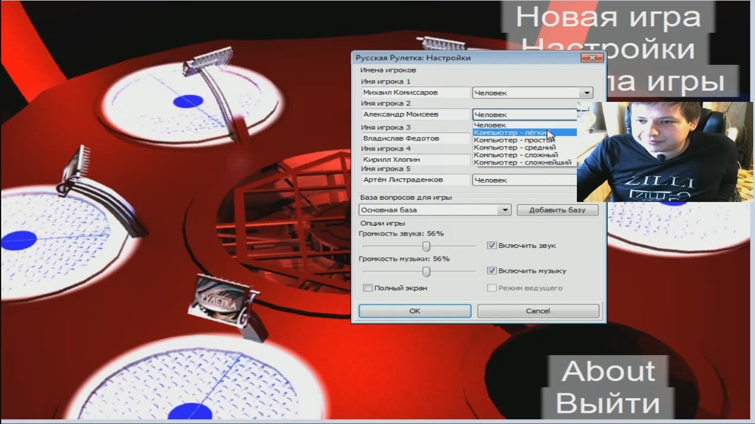Click the 'Громкость музыки: 56%' label
Viewport: 755px width, 424px height.
pos(404,259)
